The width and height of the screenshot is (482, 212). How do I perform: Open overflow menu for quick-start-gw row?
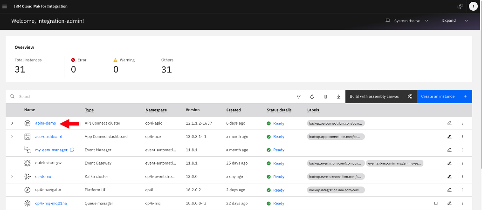click(462, 163)
